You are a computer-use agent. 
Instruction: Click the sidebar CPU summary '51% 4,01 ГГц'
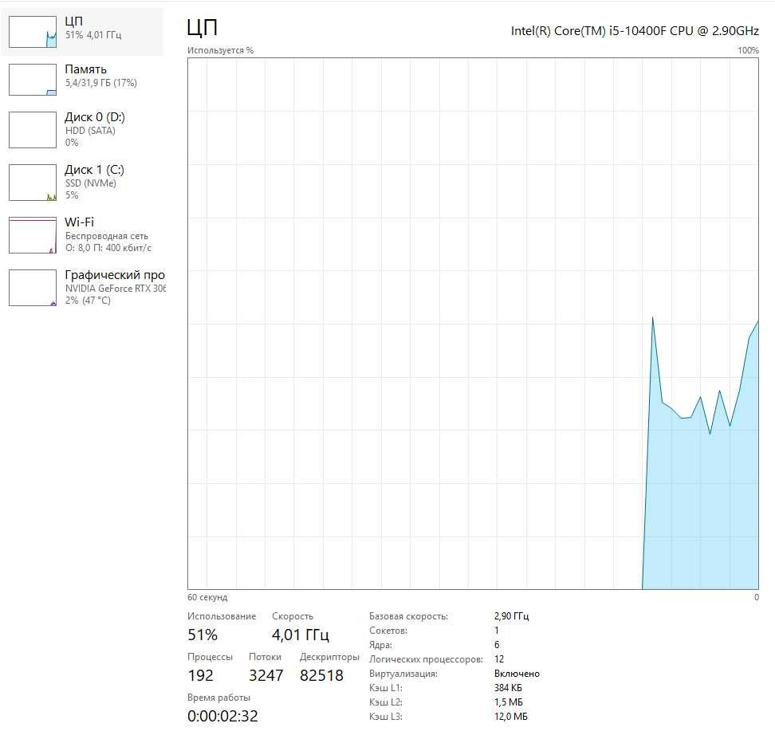(93, 35)
